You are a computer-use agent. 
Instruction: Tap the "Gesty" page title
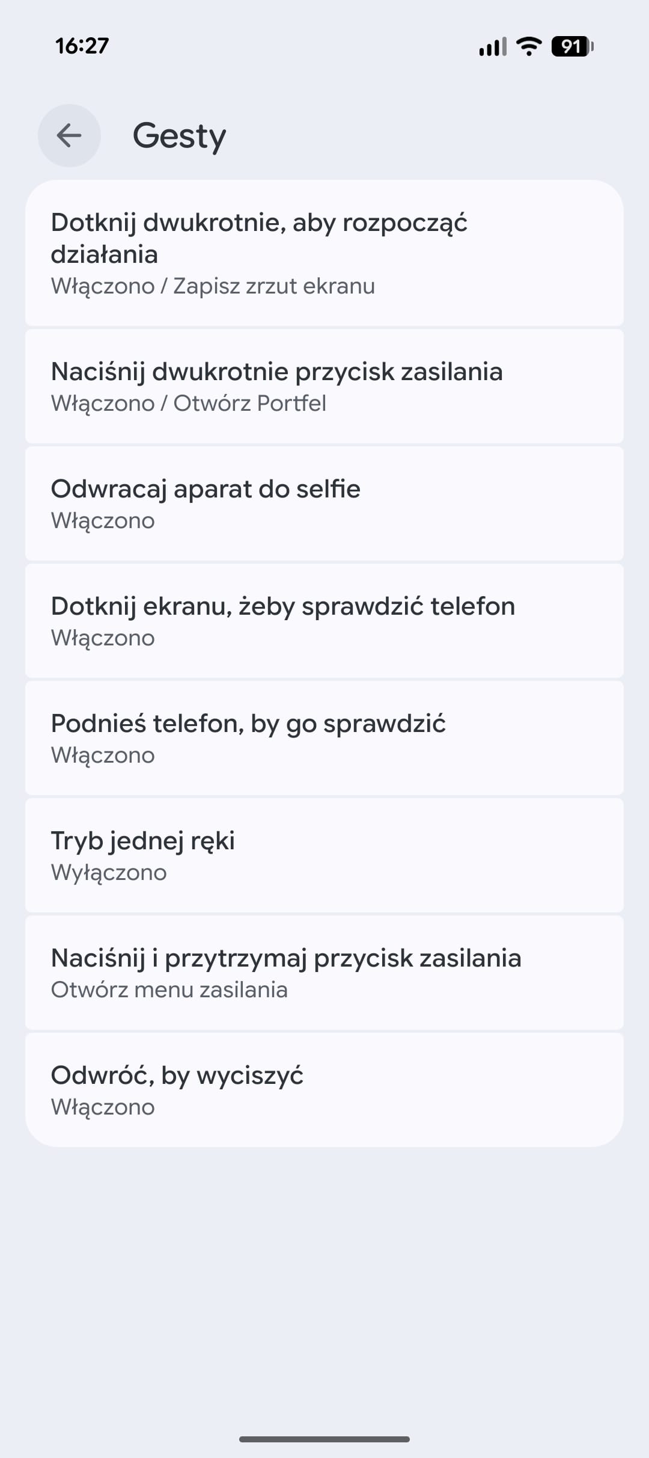[x=179, y=136]
